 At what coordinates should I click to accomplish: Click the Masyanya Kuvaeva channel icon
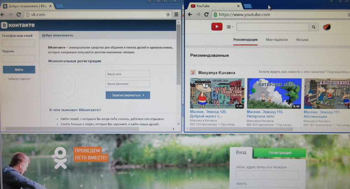click(x=193, y=72)
